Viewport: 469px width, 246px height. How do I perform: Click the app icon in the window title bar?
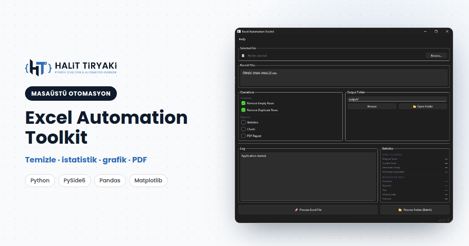(x=239, y=31)
